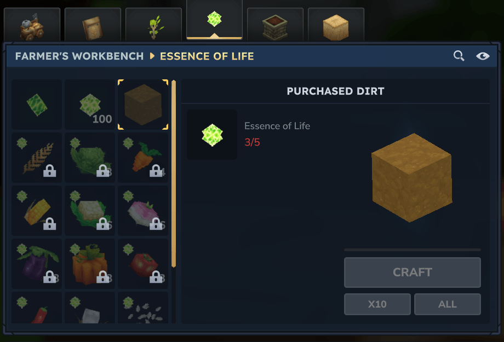This screenshot has width=504, height=342.
Task: Select the green leaf essence recipe
Action: pyautogui.click(x=37, y=105)
